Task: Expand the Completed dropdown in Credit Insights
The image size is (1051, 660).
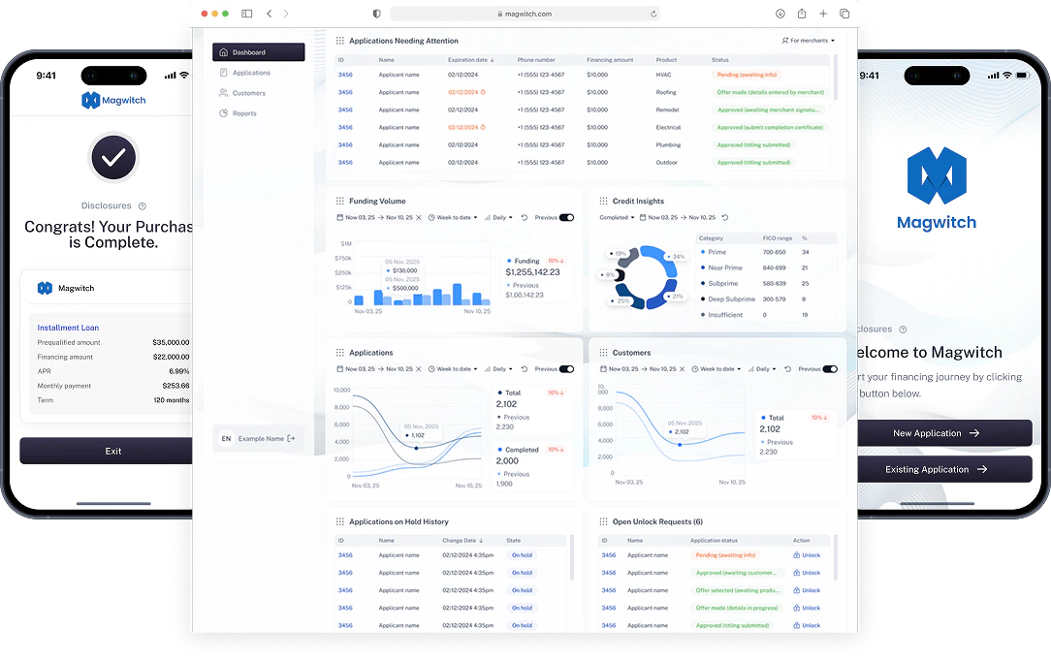Action: tap(617, 218)
